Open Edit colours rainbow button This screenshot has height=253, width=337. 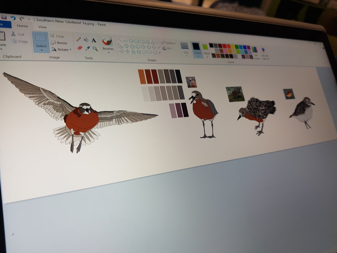point(255,52)
